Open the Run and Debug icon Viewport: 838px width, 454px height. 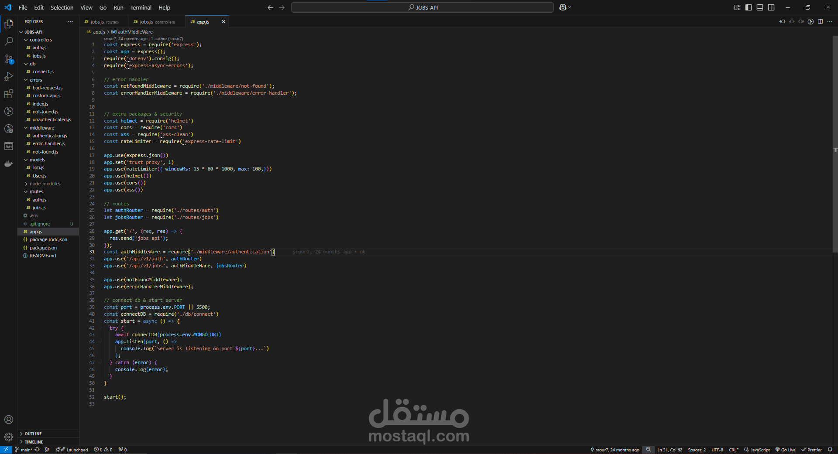pos(9,76)
